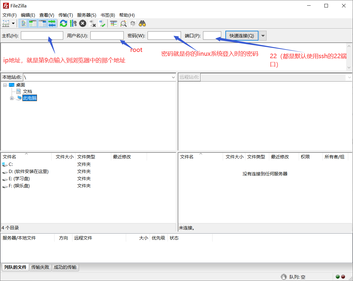Open the 查看(V) menu
This screenshot has width=353, height=281.
(x=47, y=15)
